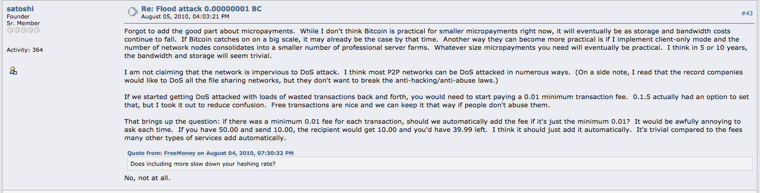Click the middle rank star under Sr. Member
The height and width of the screenshot is (193, 760).
[x=23, y=30]
